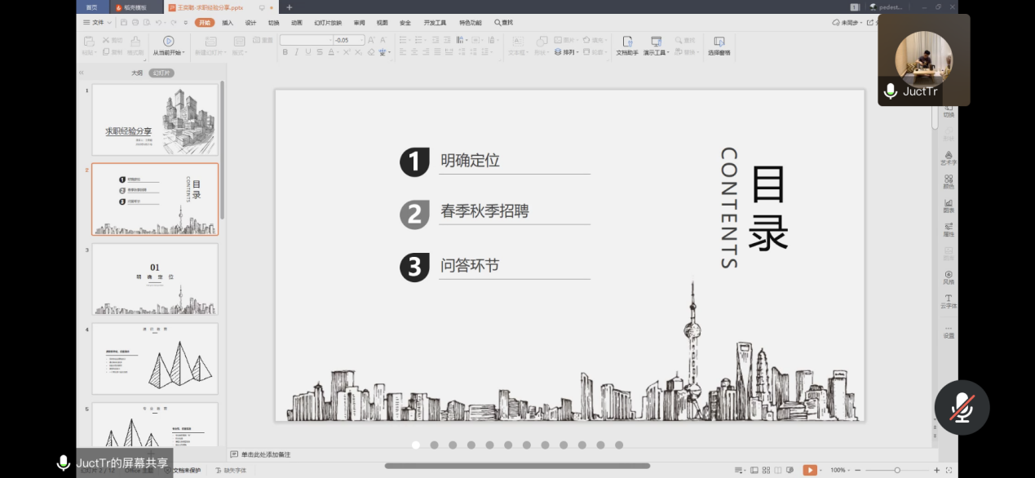The image size is (1035, 478).
Task: Click the 颜色 color icon in right sidebar
Action: pyautogui.click(x=948, y=181)
